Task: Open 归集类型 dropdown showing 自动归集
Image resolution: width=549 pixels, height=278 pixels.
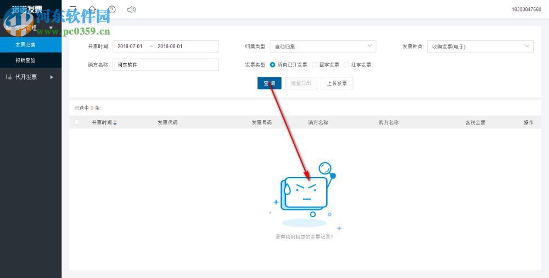Action: point(323,46)
